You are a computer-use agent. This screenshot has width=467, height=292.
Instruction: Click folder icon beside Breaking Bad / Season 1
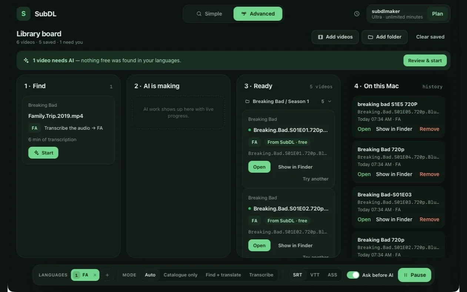pyautogui.click(x=247, y=102)
